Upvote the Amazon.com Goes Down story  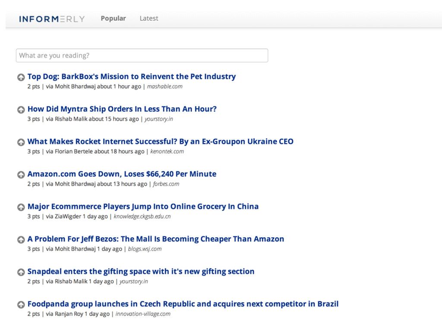21,175
